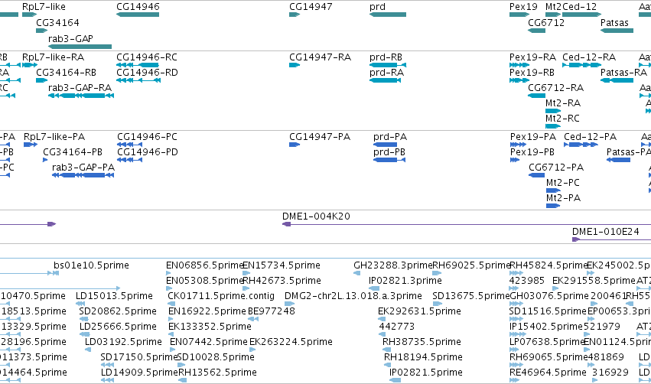This screenshot has height=384, width=651.
Task: Select the Pex19 gene label
Action: coord(523,7)
